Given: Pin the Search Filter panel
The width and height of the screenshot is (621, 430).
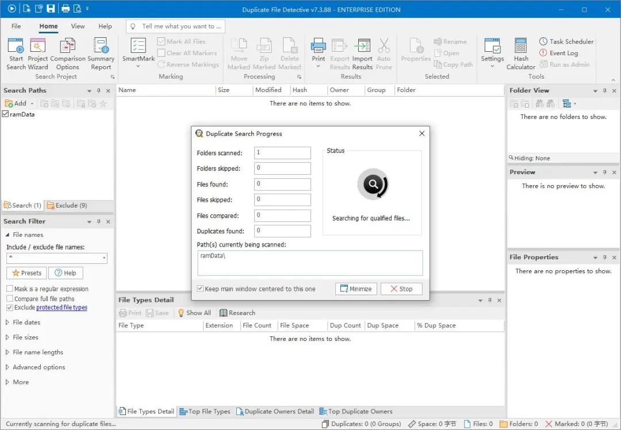Looking at the screenshot, I should pos(99,222).
